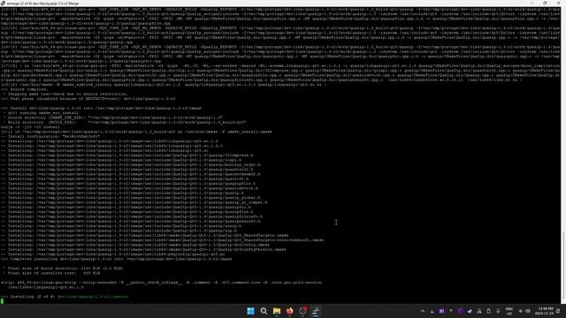This screenshot has height=318, width=566.
Task: Click the terminal vertical scrollbar thumb
Action: coord(563,266)
